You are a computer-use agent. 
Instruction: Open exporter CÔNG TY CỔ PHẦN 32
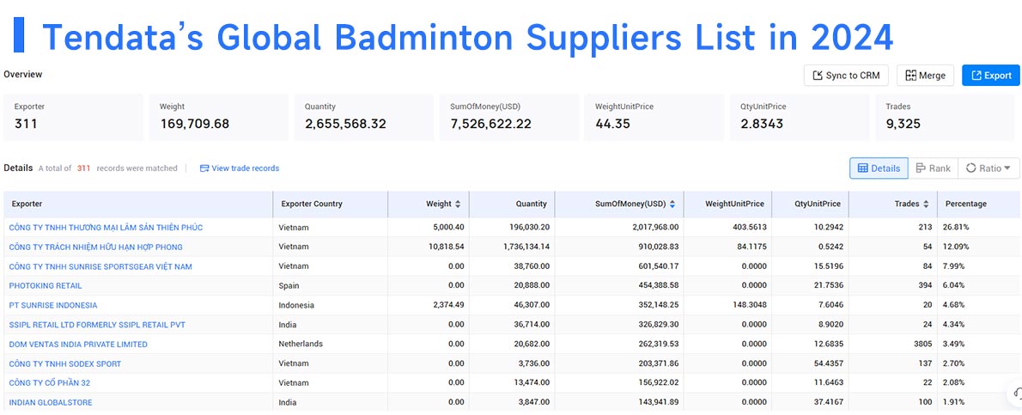pyautogui.click(x=50, y=383)
